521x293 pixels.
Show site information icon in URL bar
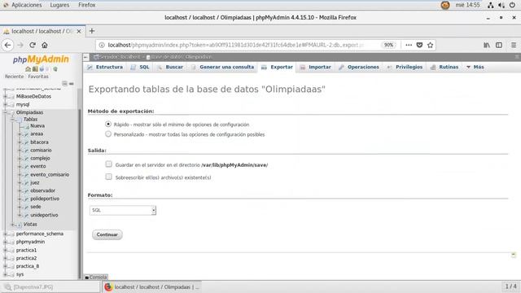pos(102,45)
